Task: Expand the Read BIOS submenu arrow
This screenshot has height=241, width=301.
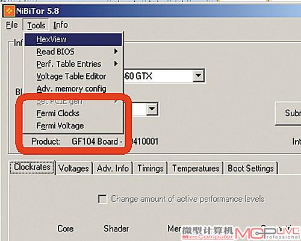Action: tap(116, 51)
